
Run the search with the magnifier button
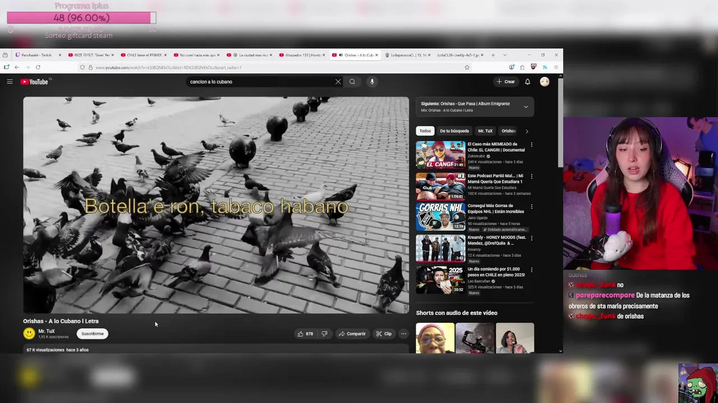352,82
